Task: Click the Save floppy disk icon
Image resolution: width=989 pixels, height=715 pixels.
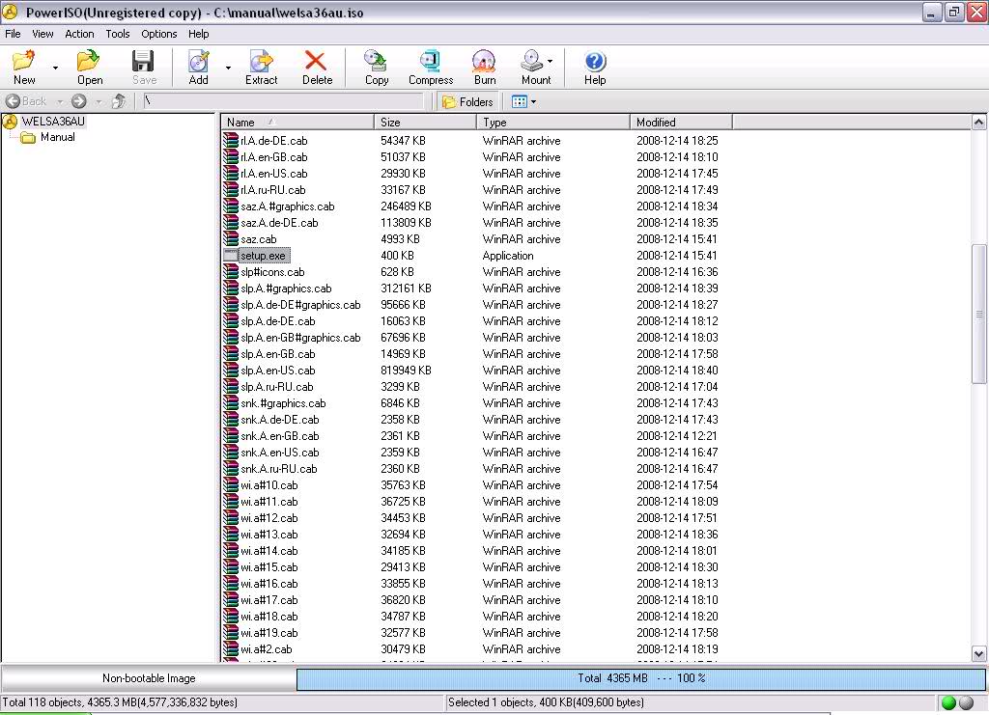Action: [x=143, y=61]
